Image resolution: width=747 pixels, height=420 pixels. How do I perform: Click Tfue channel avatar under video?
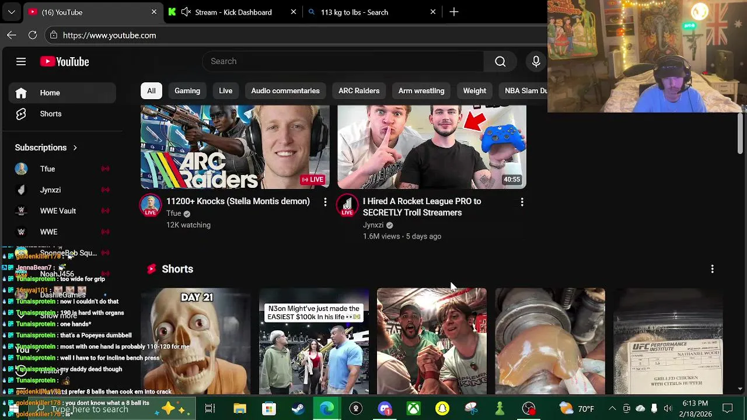tap(151, 205)
